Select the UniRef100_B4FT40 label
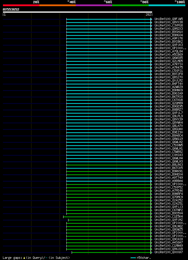The image size is (188, 260). [x=169, y=84]
